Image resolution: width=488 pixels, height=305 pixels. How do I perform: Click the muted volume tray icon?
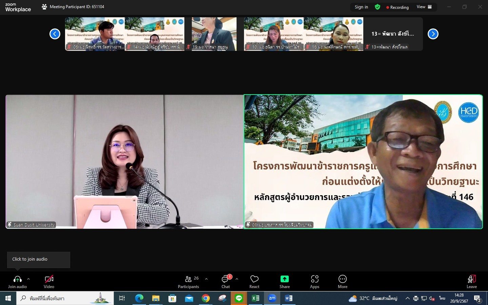pyautogui.click(x=432, y=298)
